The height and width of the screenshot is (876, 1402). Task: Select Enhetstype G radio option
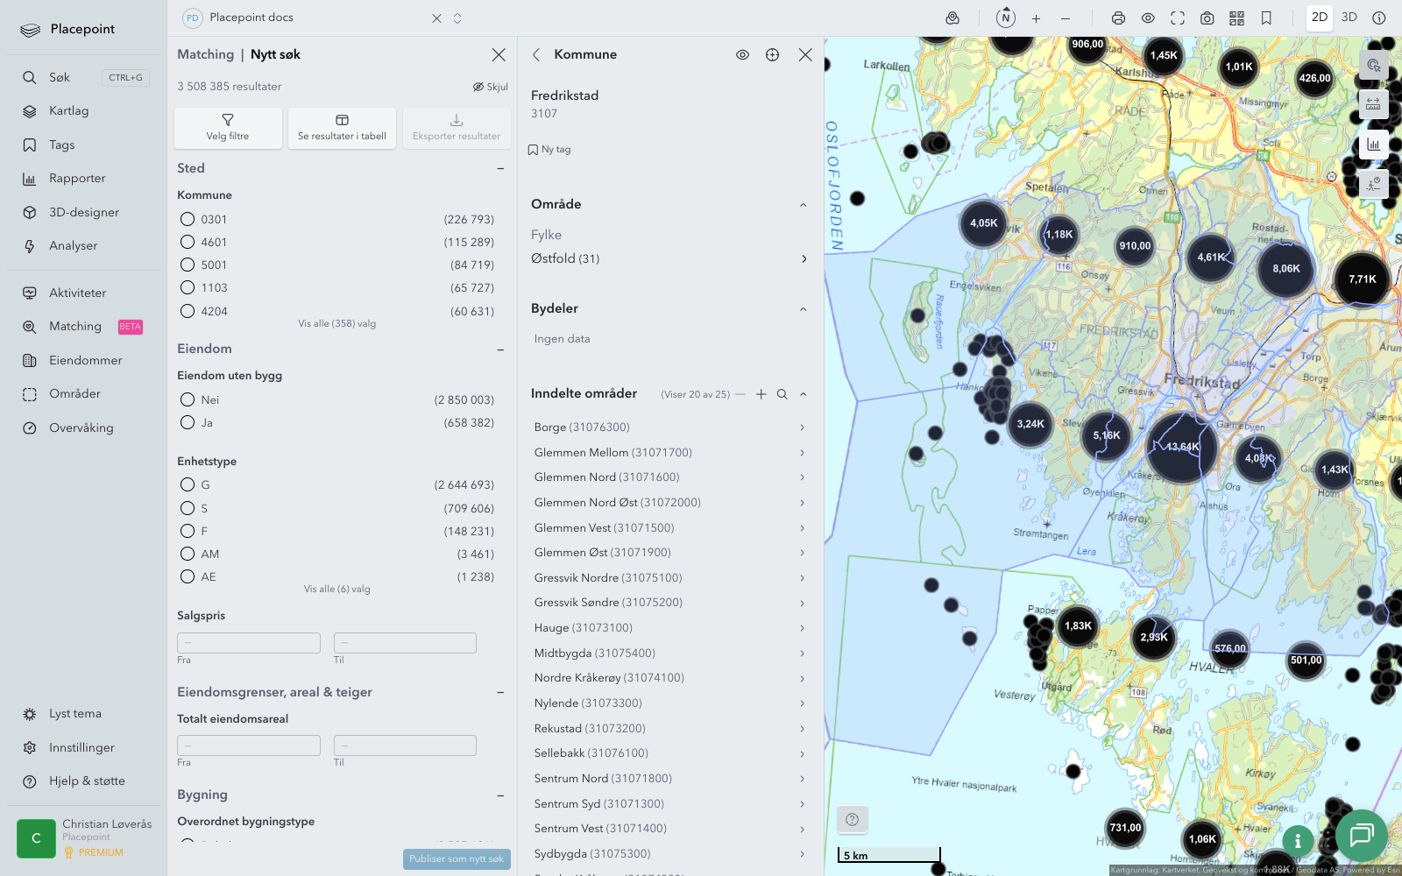(x=188, y=484)
